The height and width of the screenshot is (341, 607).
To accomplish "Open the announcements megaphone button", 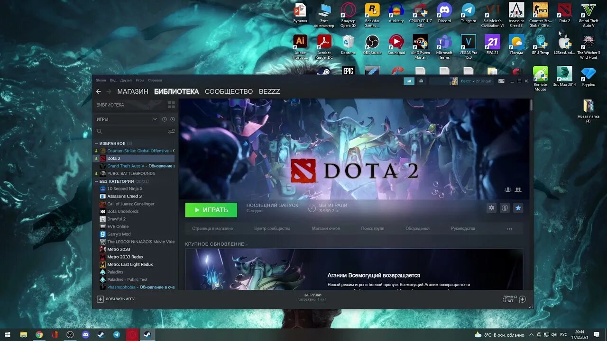I will click(x=409, y=81).
